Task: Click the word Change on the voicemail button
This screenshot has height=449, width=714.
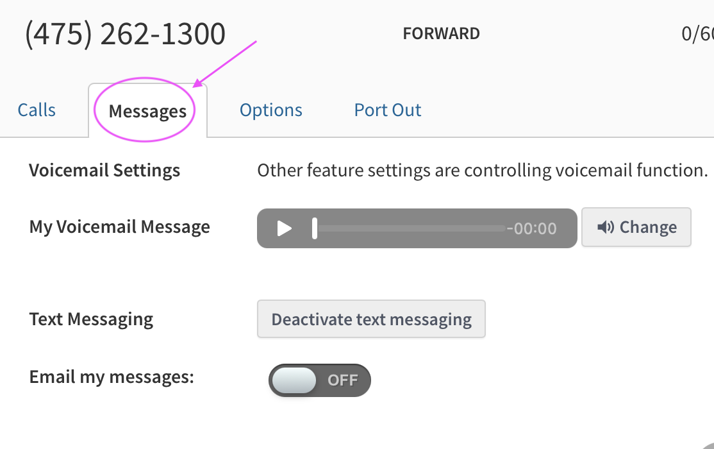Action: tap(648, 227)
